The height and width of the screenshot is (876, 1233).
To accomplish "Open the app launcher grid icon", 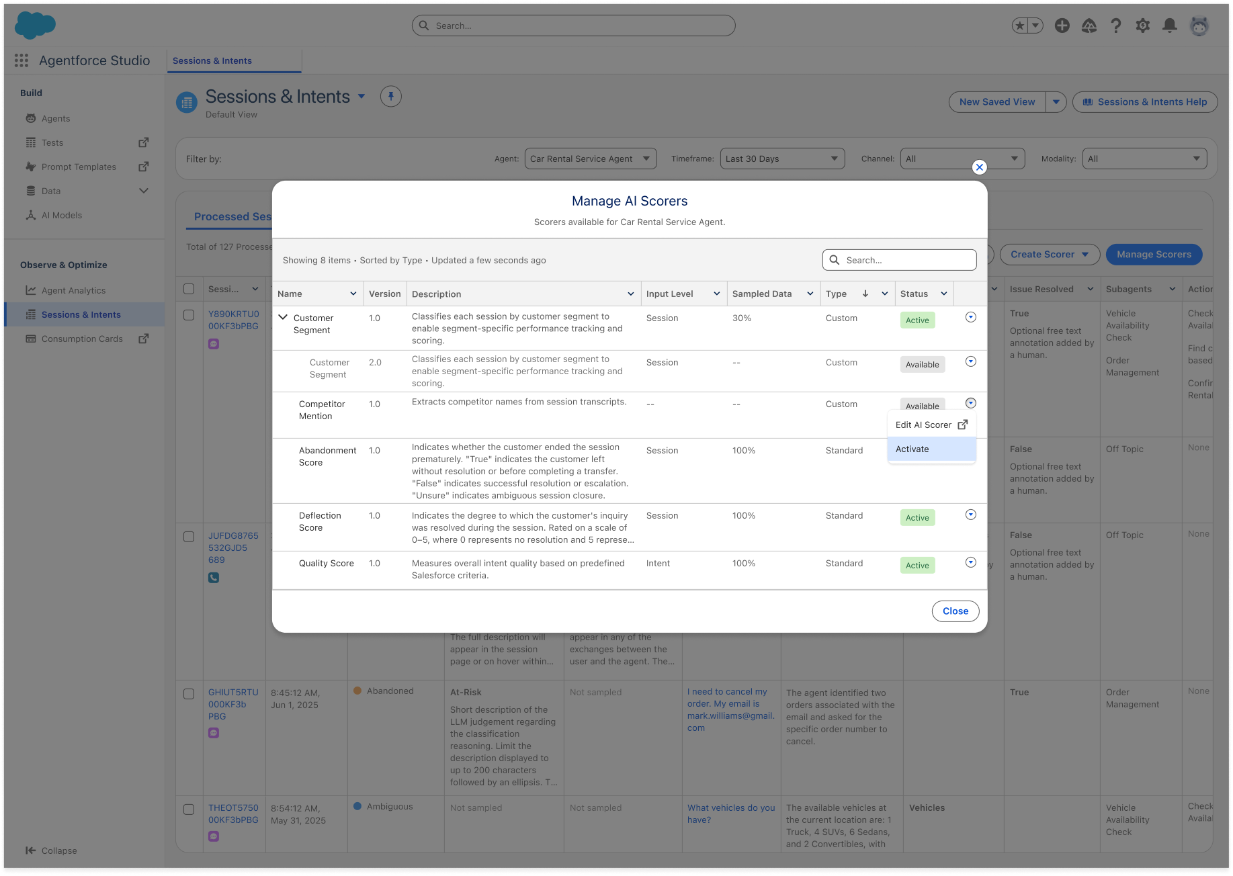I will click(x=22, y=60).
